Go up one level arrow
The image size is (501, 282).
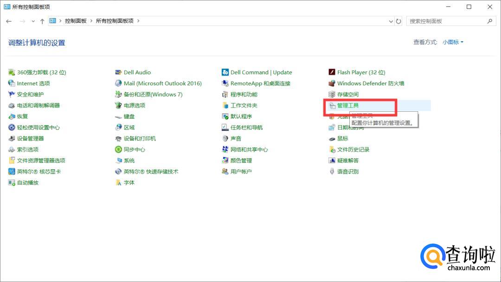[42, 21]
